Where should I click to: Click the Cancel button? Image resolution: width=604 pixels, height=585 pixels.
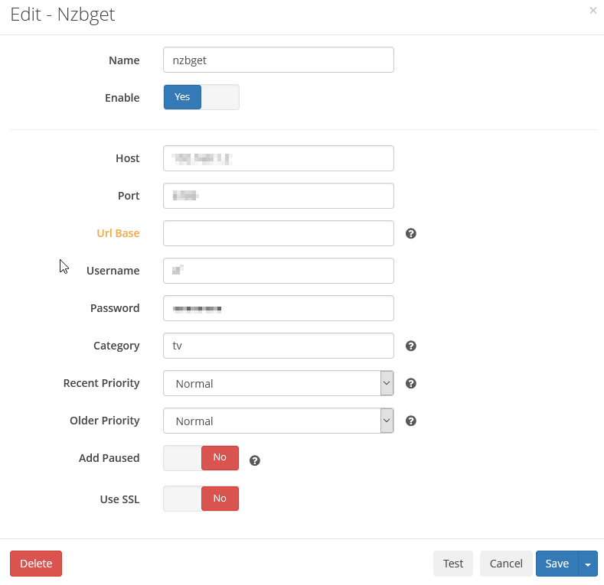(506, 564)
